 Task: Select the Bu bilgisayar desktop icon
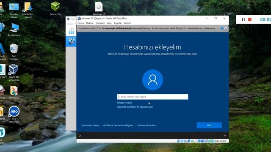click(x=14, y=30)
